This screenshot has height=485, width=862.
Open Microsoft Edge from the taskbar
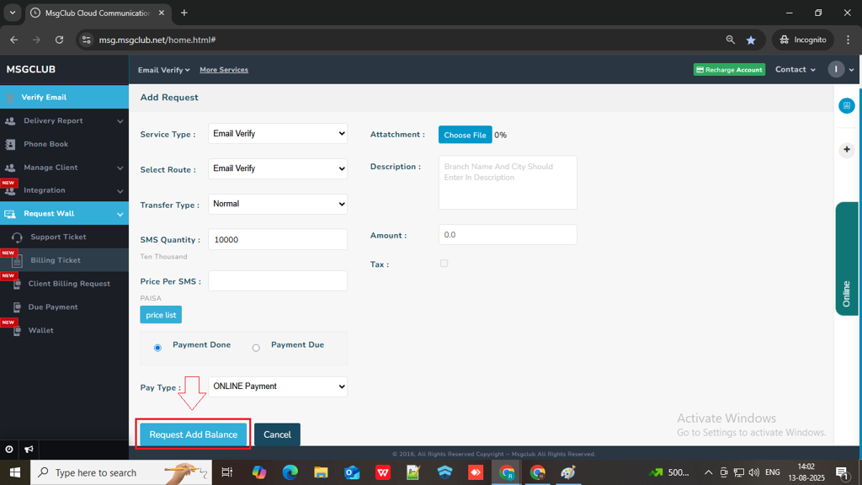pos(290,472)
